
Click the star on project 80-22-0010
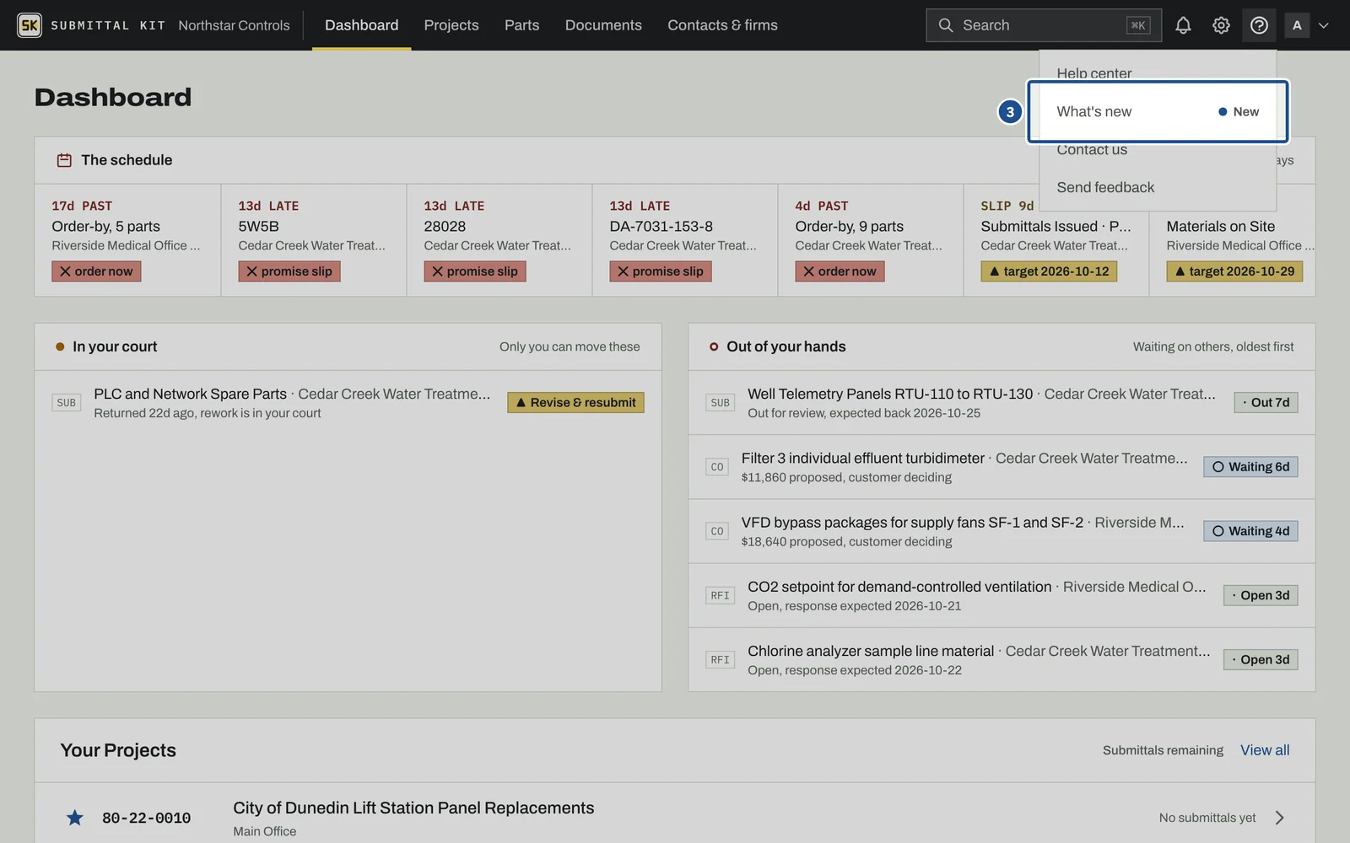(x=75, y=818)
